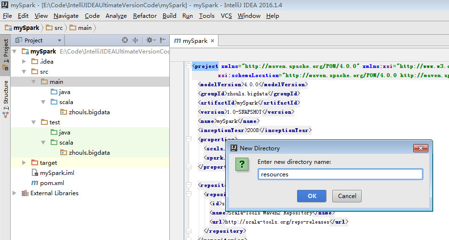Click the test java folder icon
The image size is (449, 240).
coord(54,132)
